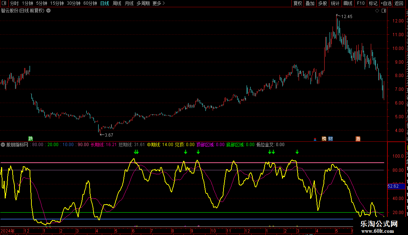Click the 激 event marker icon
The width and height of the screenshot is (408, 235).
[358, 138]
